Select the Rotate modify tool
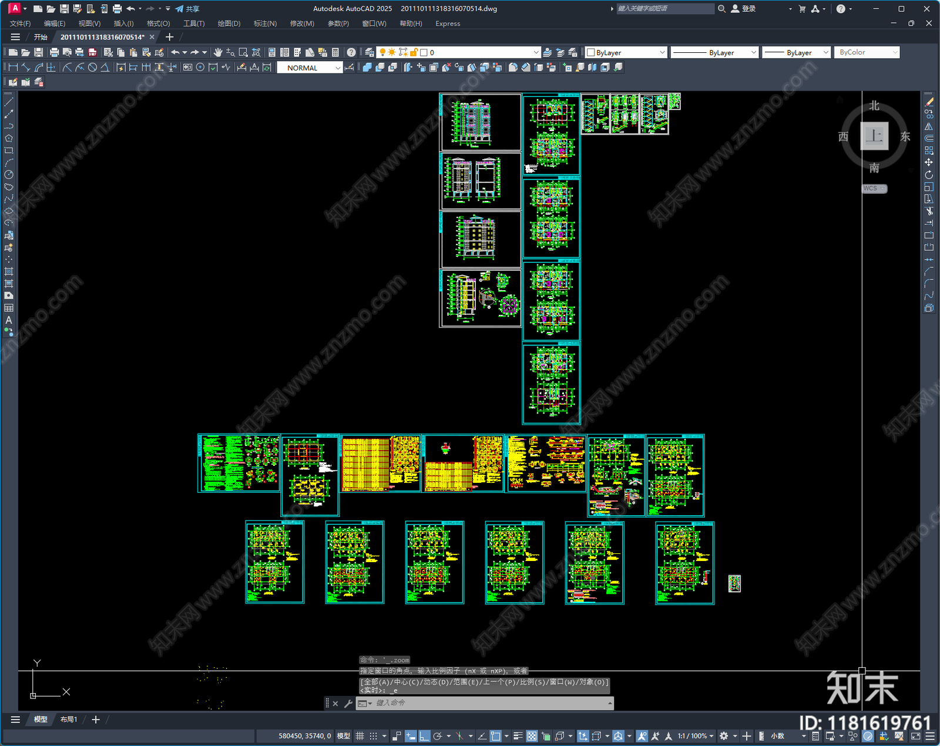Screen dimensions: 940x746 [929, 174]
